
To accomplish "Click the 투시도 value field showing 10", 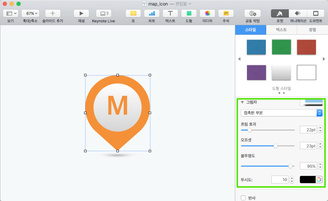I will point(280,180).
